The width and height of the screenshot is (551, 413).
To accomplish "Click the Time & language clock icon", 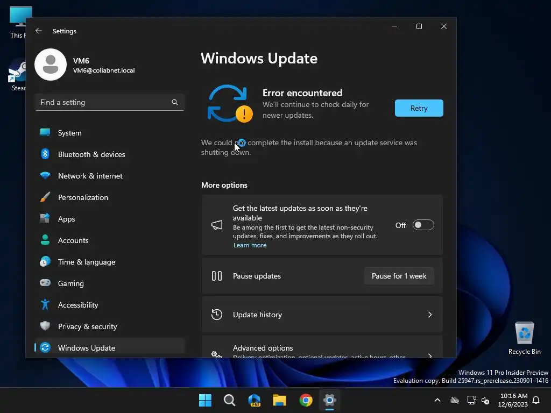I will tap(45, 262).
